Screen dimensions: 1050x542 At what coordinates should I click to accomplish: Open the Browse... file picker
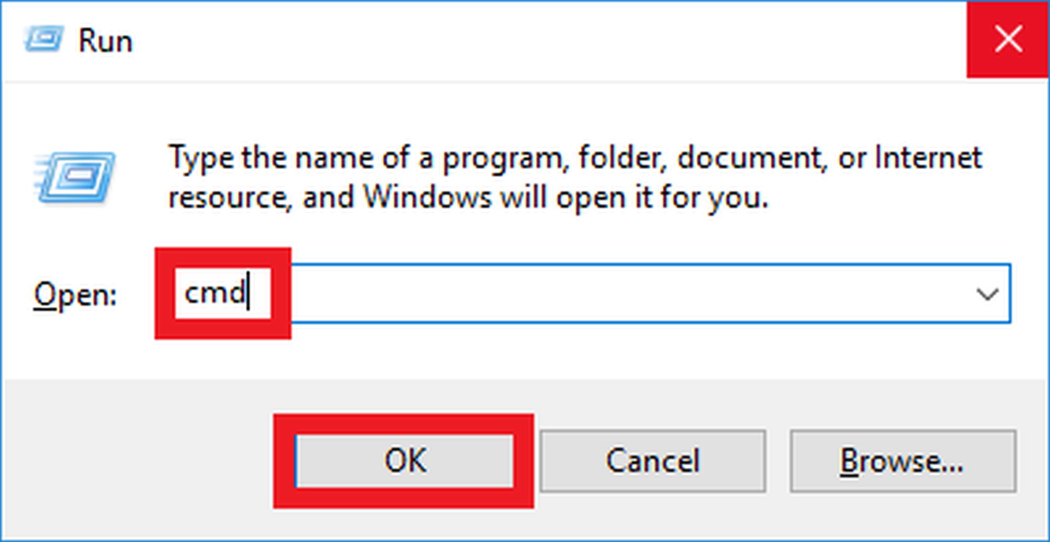click(902, 461)
